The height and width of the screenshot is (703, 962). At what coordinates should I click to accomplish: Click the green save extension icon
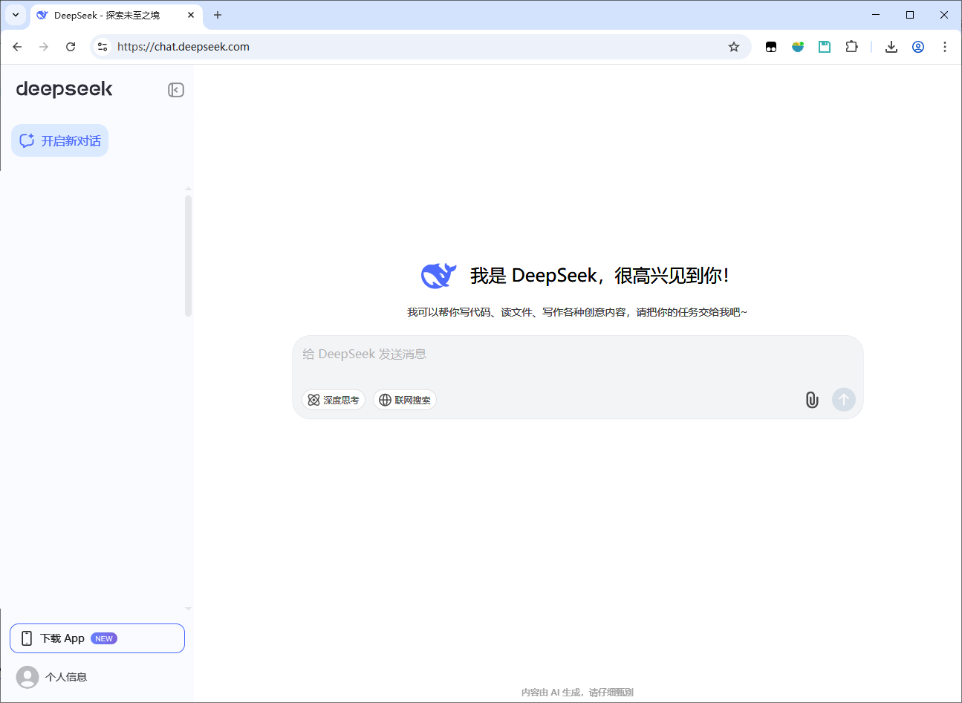[825, 47]
